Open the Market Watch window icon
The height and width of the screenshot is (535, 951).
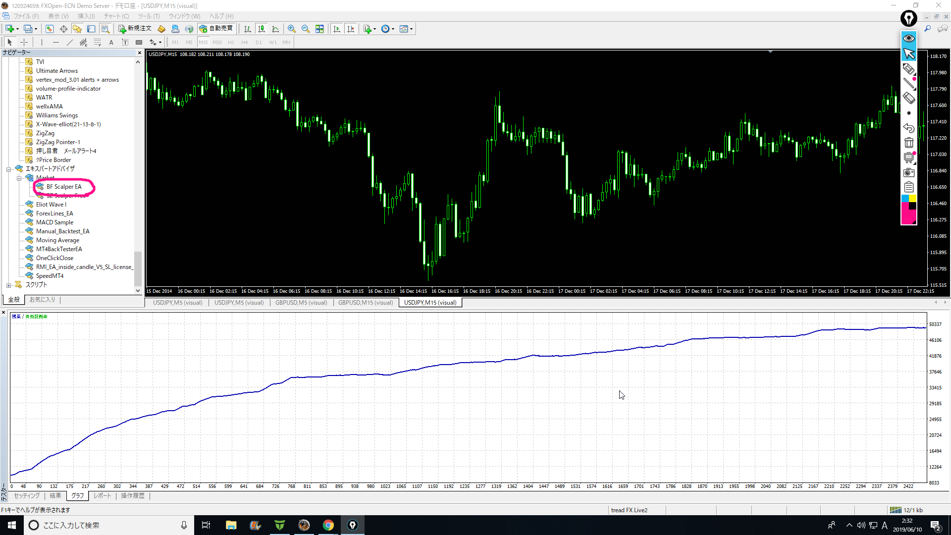tap(50, 29)
